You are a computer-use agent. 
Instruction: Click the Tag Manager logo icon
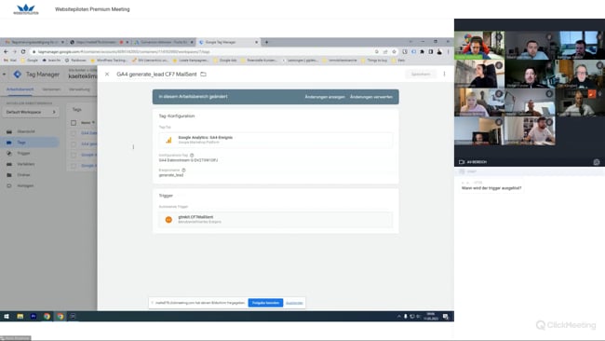click(18, 75)
